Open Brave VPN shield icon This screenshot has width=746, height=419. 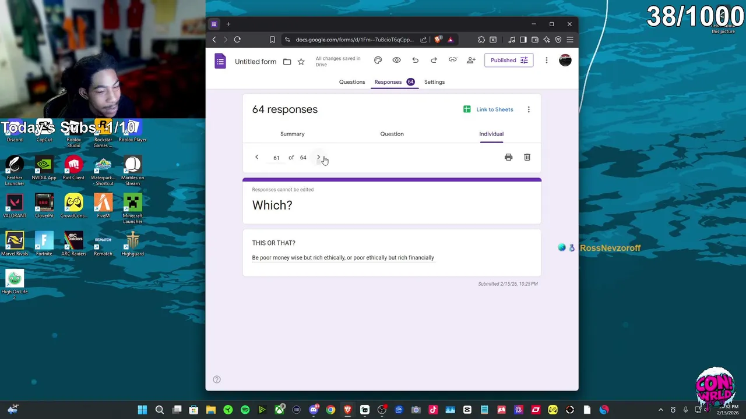tap(558, 40)
